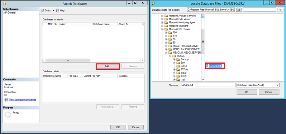Expand the Microsoft Analysis Services folder

pos(162,16)
